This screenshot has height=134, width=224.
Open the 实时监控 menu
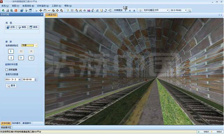(x=43, y=6)
